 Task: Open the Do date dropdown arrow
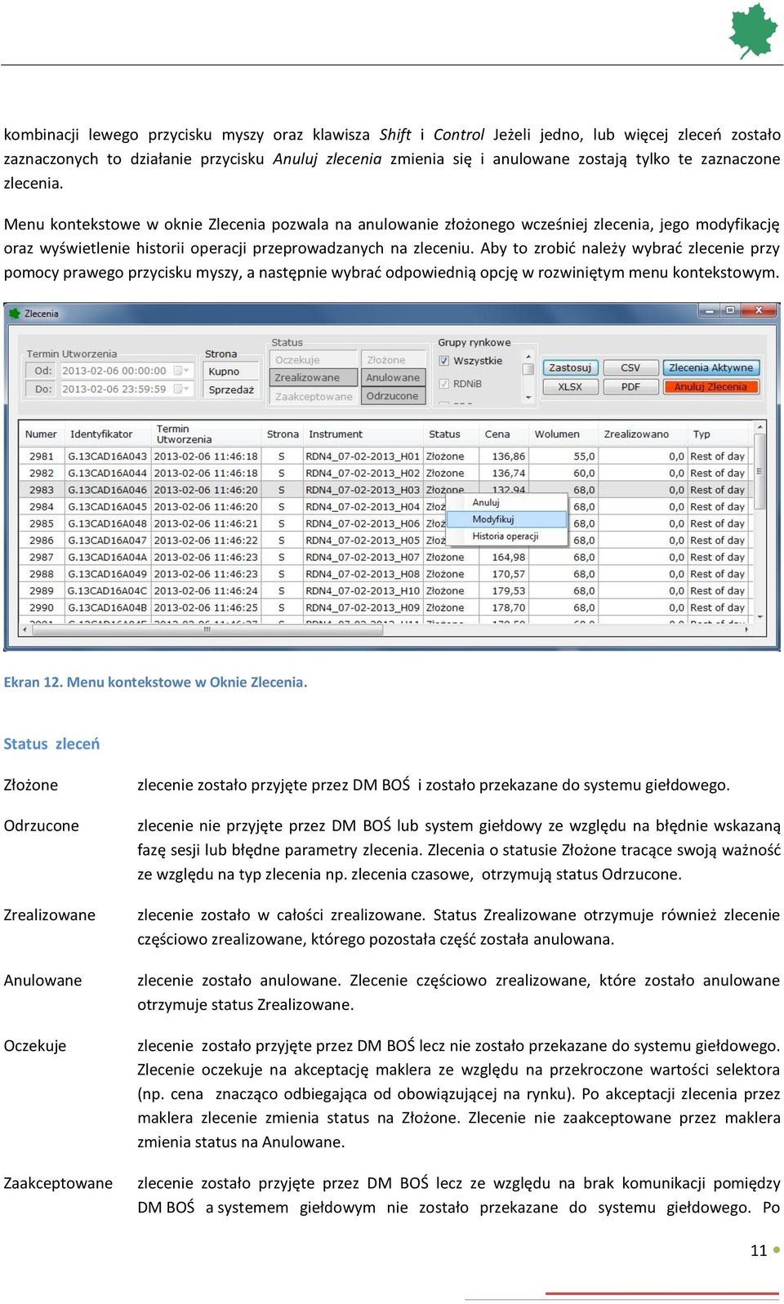click(x=188, y=389)
